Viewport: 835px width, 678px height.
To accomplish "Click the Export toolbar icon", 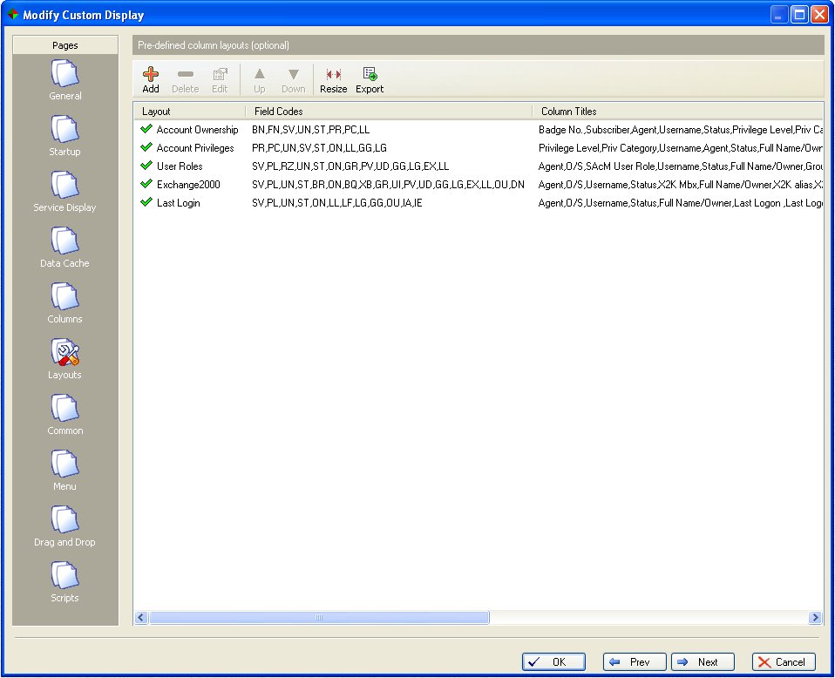I will 370,75.
